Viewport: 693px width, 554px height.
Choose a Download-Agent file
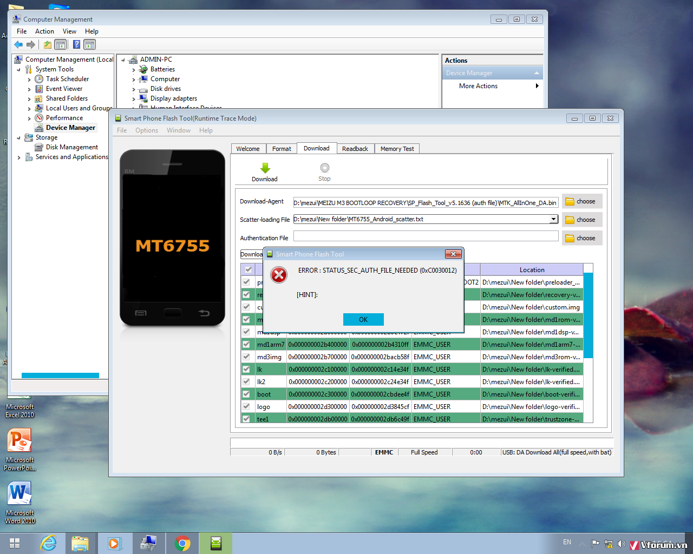coord(582,201)
